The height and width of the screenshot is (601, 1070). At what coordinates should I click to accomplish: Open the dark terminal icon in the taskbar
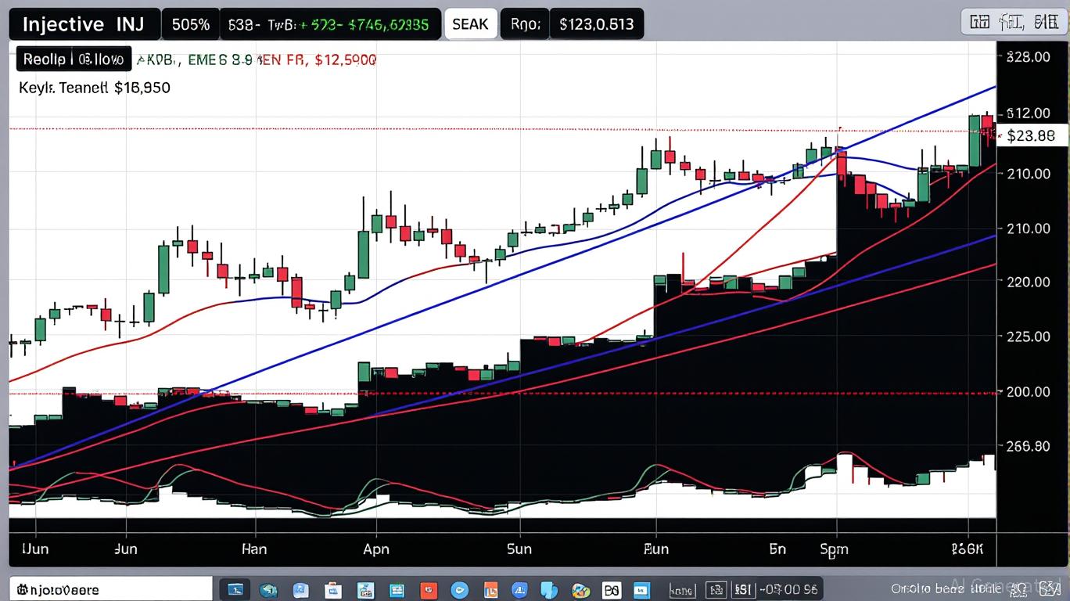coord(235,589)
